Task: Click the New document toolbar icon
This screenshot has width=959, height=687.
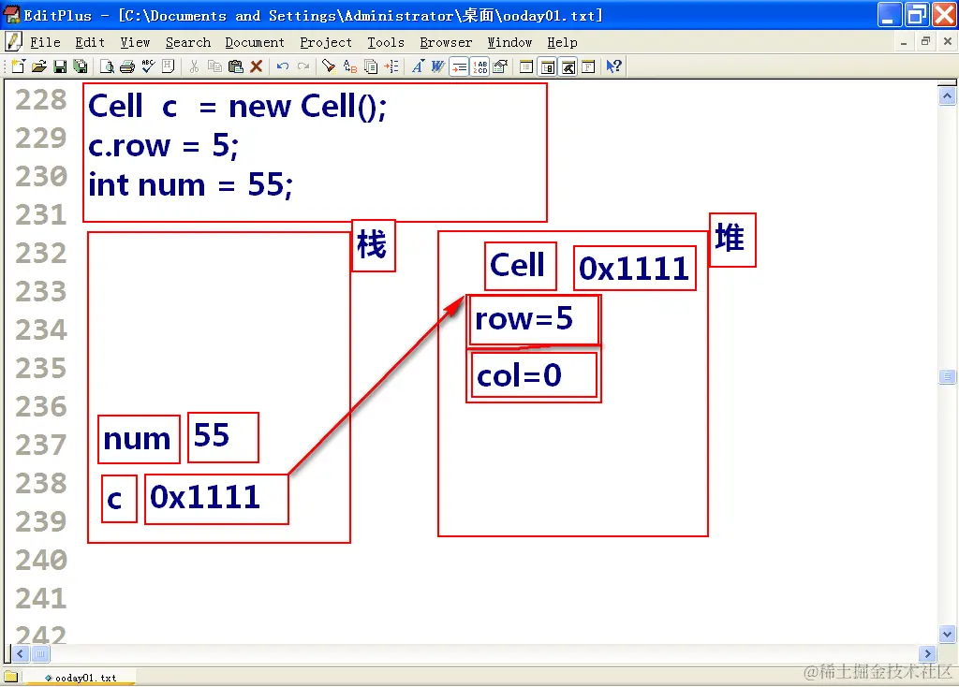Action: (18, 66)
